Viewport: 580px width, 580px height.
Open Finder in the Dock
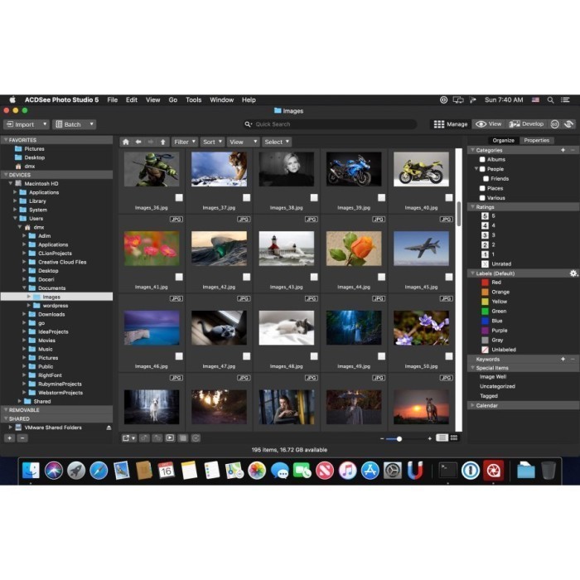click(x=31, y=471)
